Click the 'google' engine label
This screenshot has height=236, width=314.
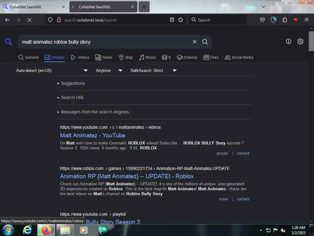tap(222, 153)
